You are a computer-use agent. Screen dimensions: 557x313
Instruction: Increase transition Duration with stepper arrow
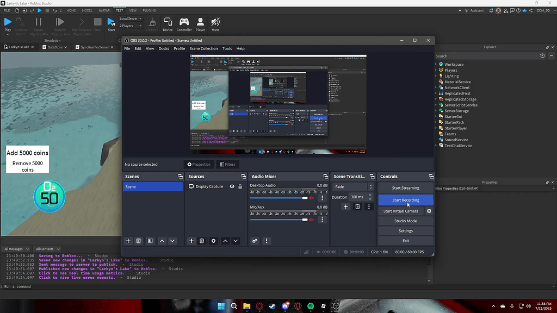coord(370,195)
